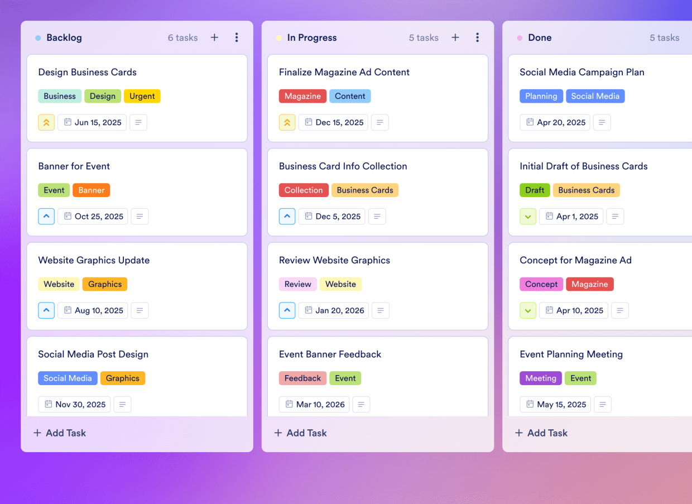The width and height of the screenshot is (692, 504).
Task: Open the description icon on Banner for Event
Action: click(x=140, y=216)
